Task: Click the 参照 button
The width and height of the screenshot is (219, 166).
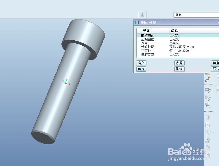Action: [x=179, y=63]
